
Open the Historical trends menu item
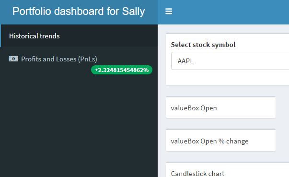(x=79, y=36)
